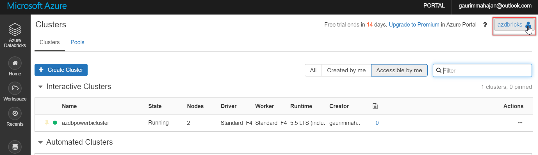This screenshot has width=538, height=155.
Task: Open the Workspace folder icon
Action: click(x=15, y=88)
